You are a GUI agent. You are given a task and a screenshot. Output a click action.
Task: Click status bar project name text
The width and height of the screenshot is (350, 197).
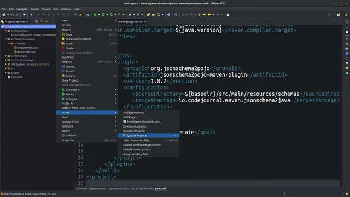[x=30, y=194]
